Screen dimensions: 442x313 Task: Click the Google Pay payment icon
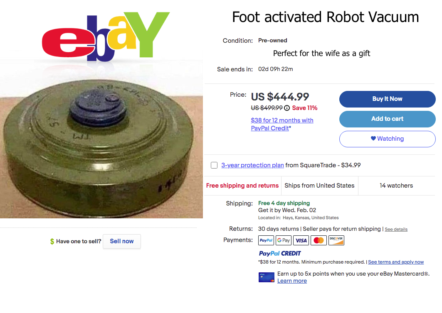coord(284,240)
